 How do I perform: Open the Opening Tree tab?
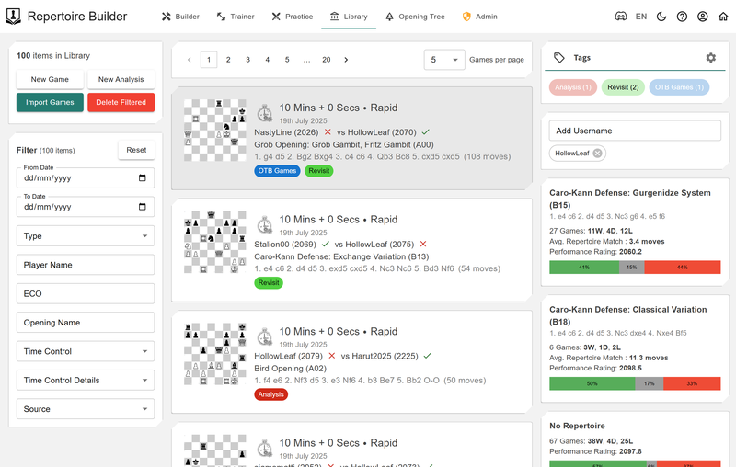(413, 17)
